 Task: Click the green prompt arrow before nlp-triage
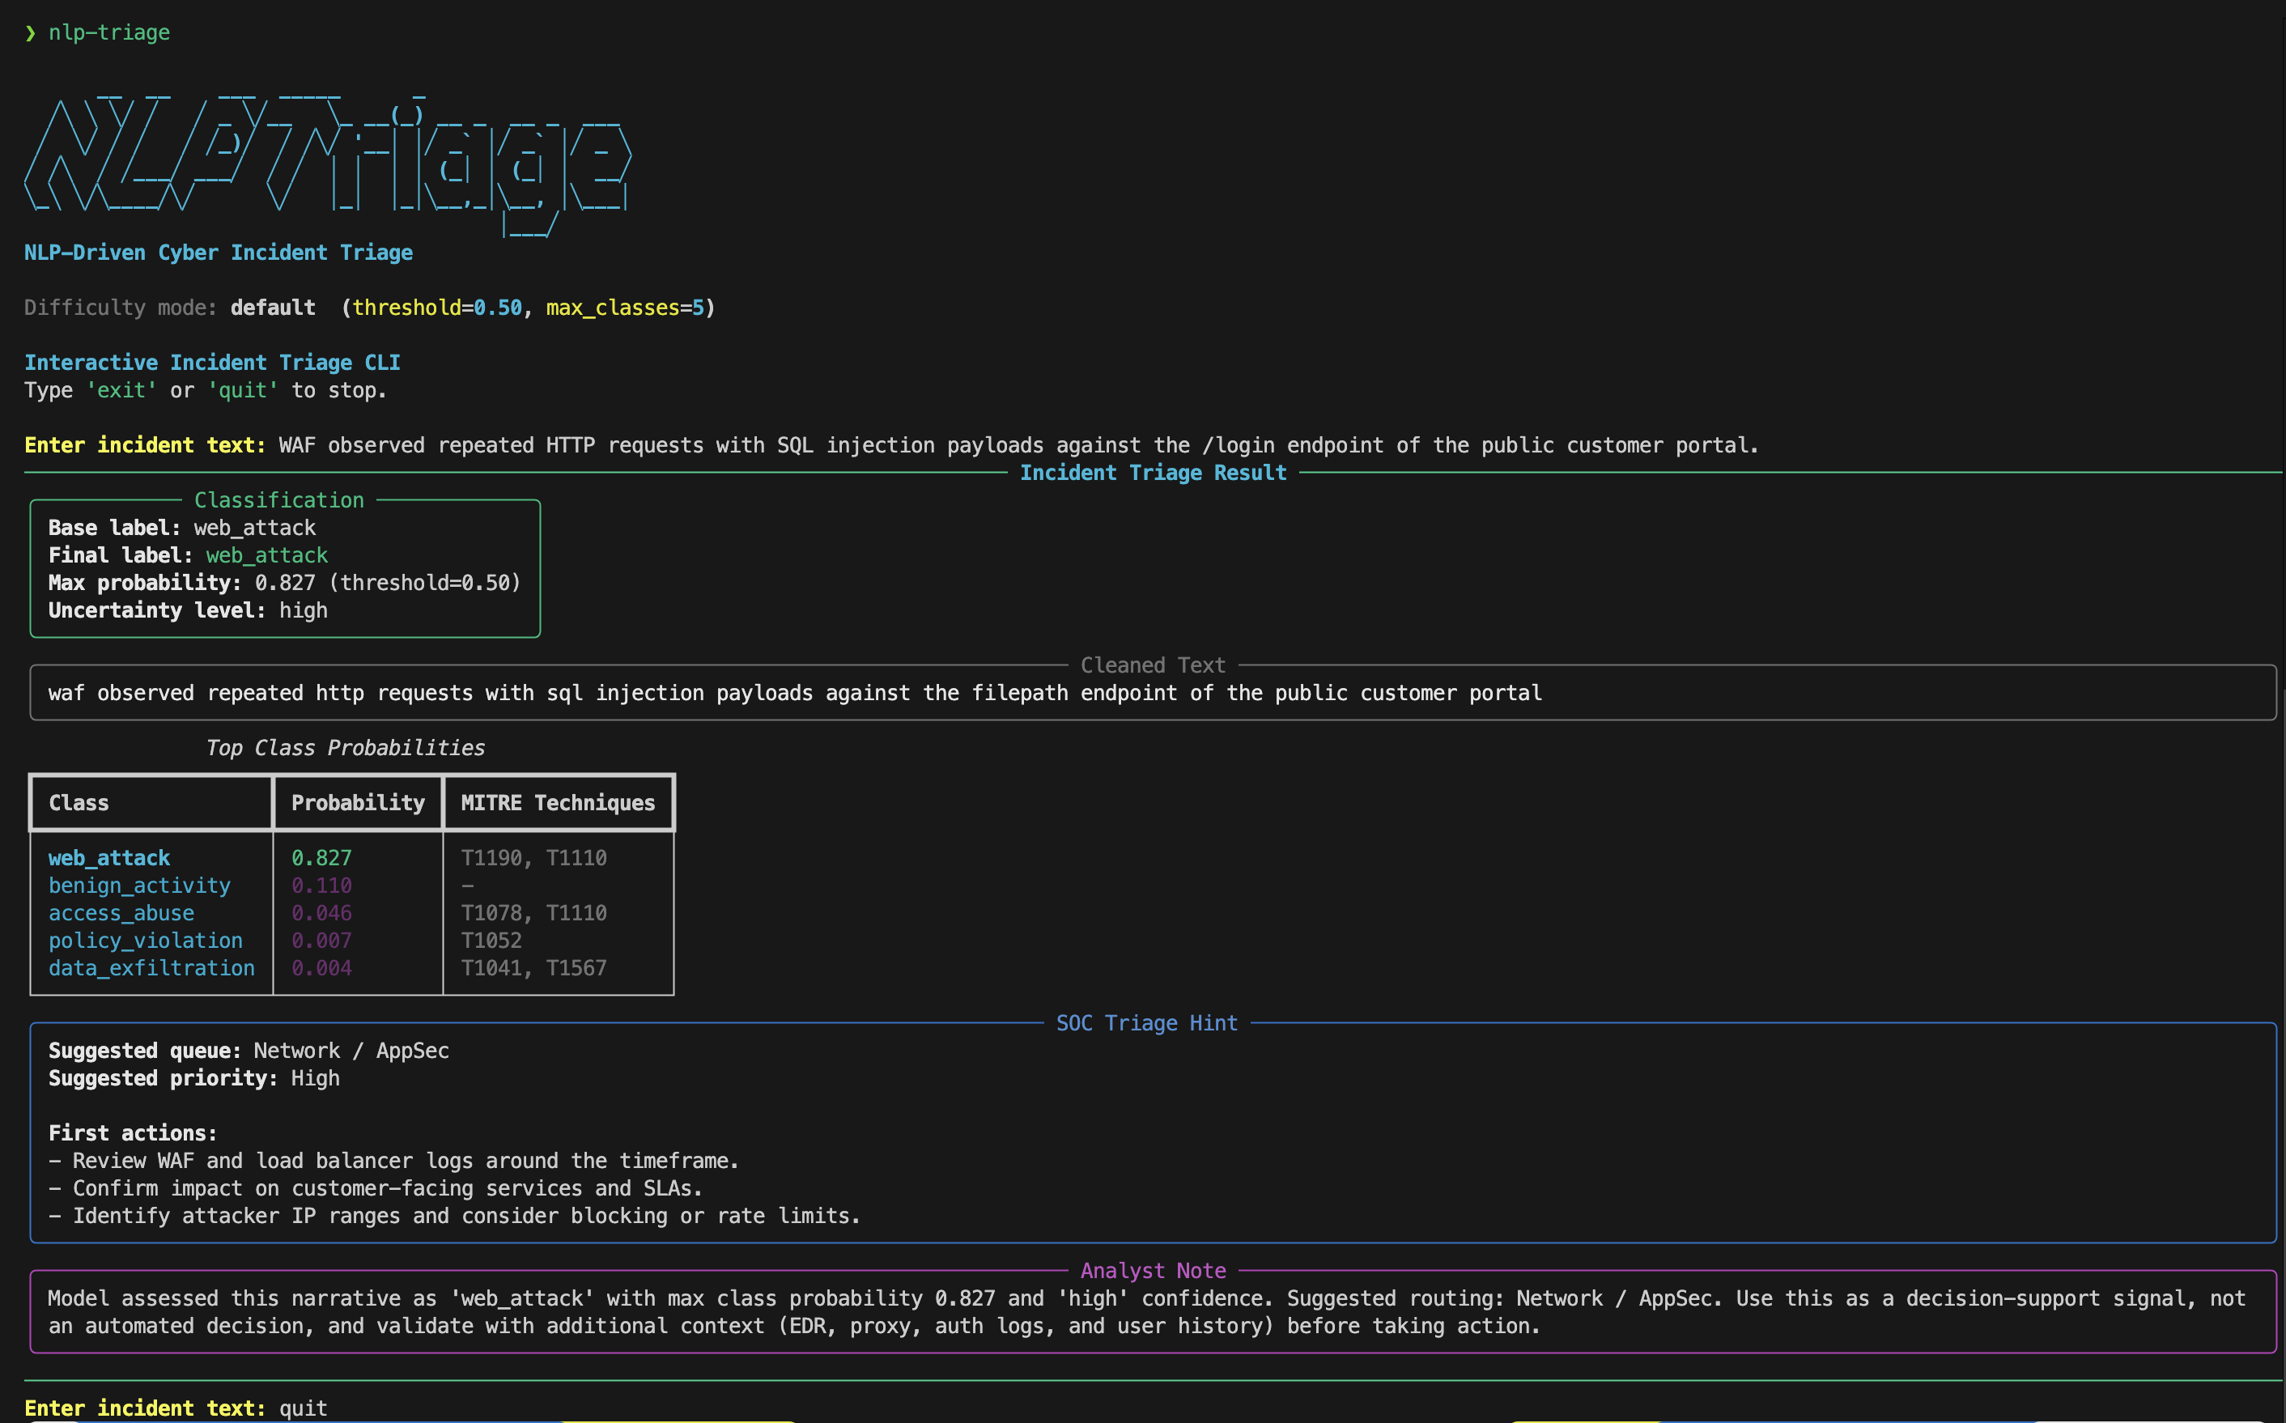click(x=30, y=33)
